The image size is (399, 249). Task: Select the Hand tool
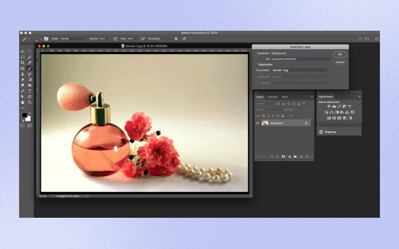pyautogui.click(x=23, y=102)
